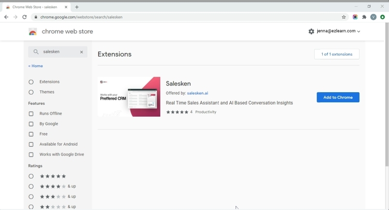Filter by two stars & up
The width and height of the screenshot is (389, 210).
tap(31, 207)
